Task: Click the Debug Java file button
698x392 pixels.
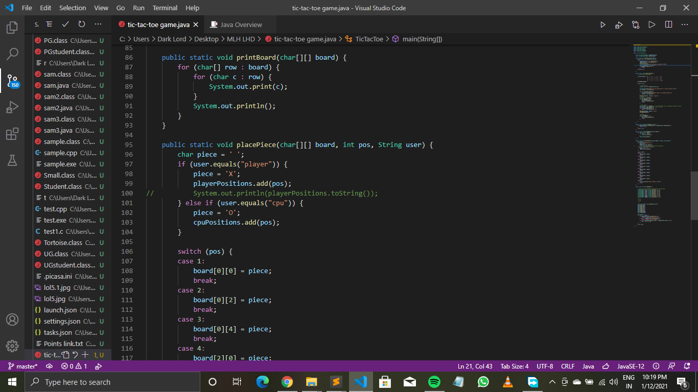Action: pyautogui.click(x=619, y=24)
